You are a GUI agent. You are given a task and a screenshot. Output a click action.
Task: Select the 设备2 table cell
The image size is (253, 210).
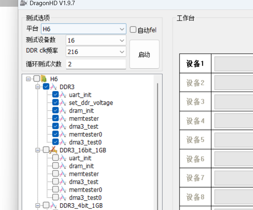(195, 83)
